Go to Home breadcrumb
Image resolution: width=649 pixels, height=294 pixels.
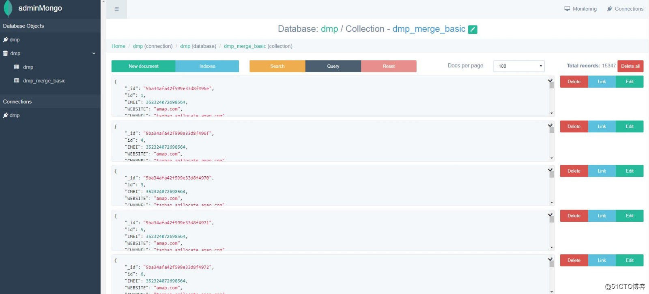point(118,46)
